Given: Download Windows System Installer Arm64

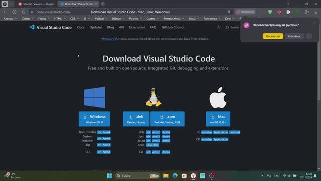Looking at the screenshot, I should coord(106,139).
